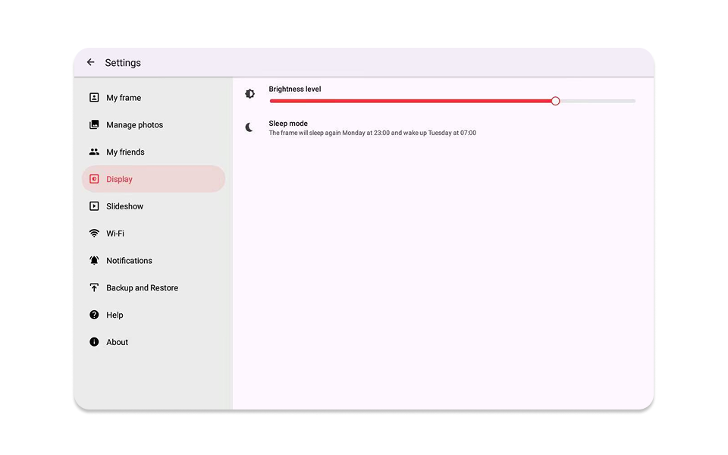
Task: Click the My friends people icon
Action: (x=94, y=152)
